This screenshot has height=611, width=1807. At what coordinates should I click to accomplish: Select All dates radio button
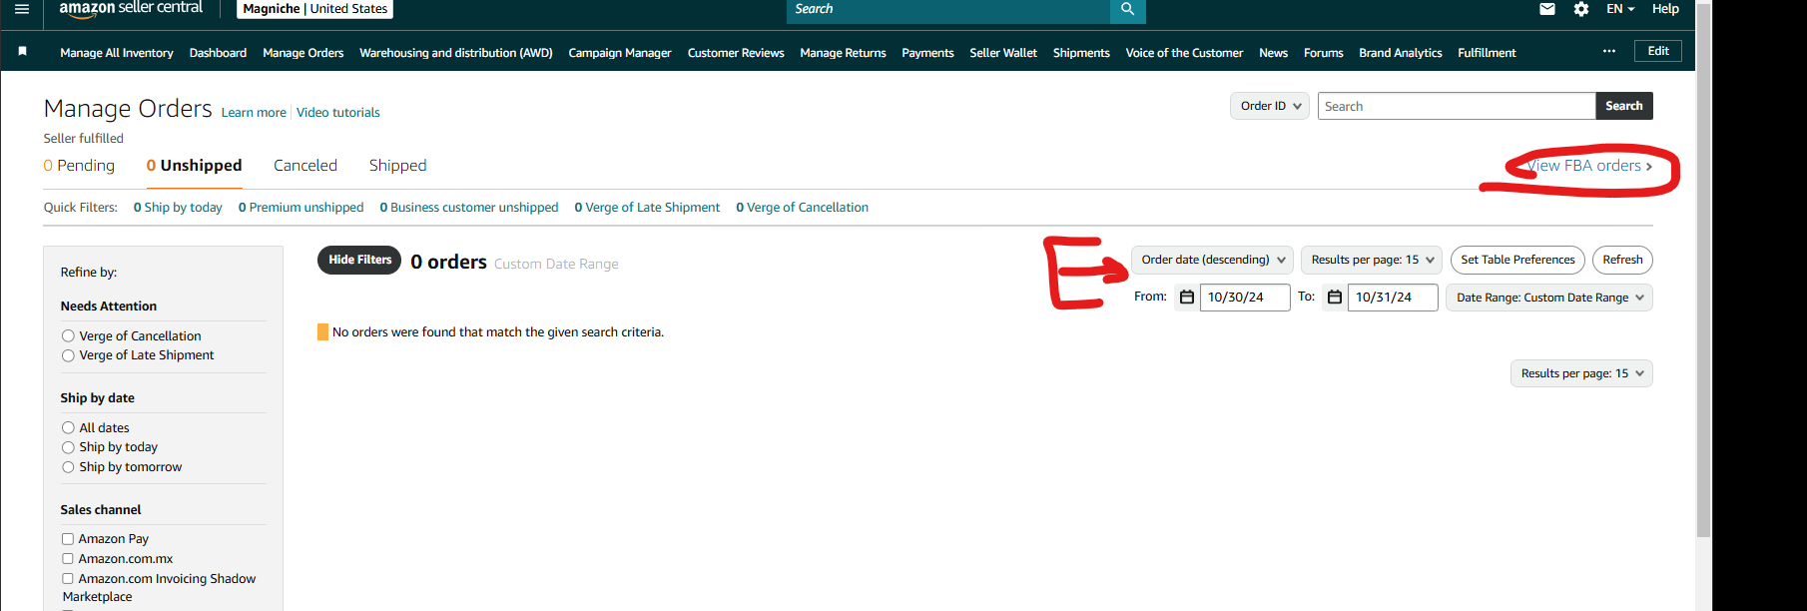tap(68, 428)
